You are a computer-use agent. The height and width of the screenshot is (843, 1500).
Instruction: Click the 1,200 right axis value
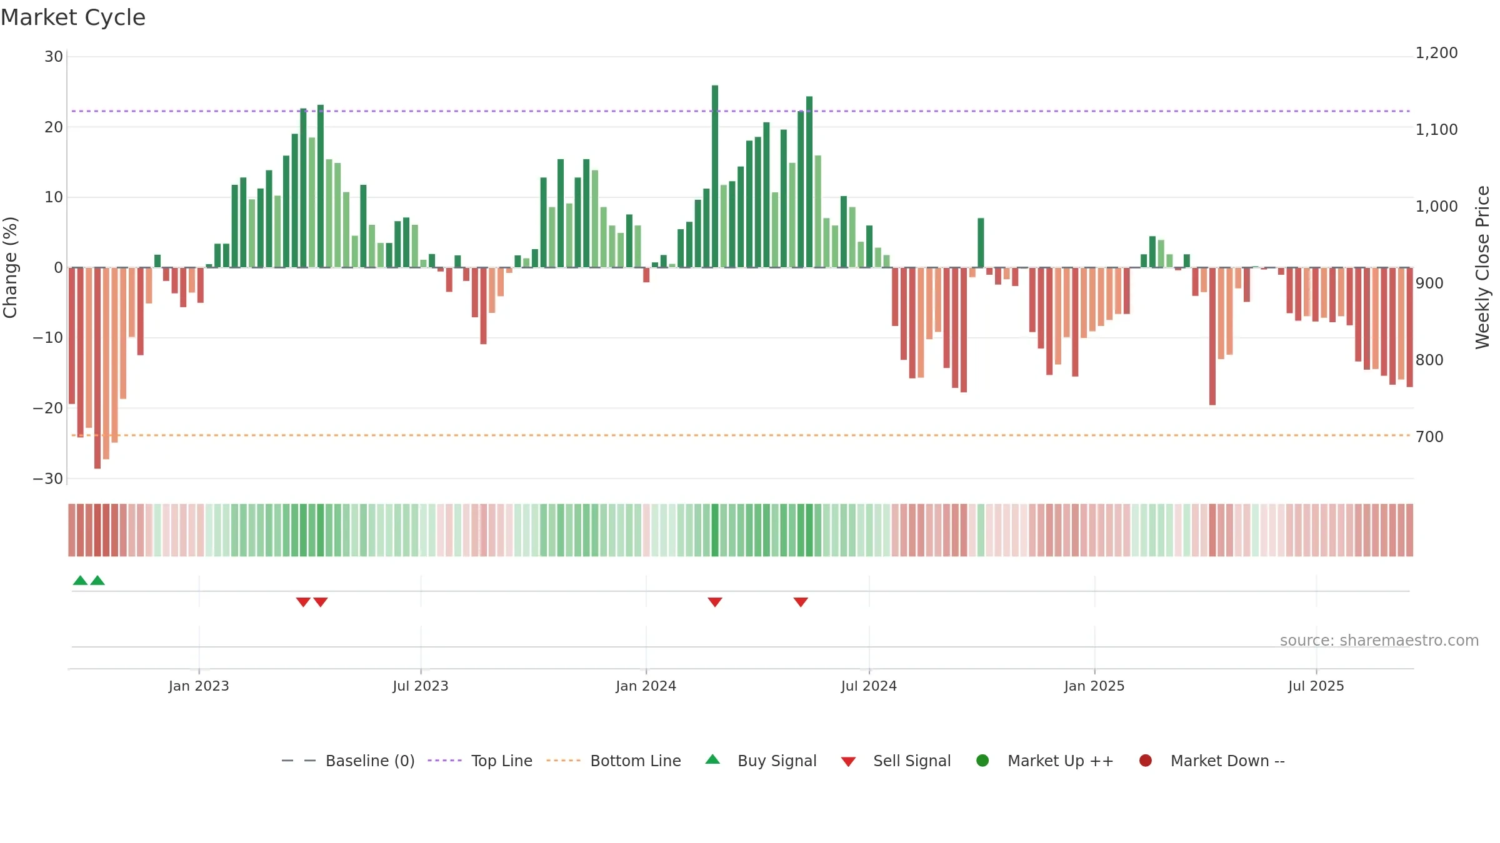[x=1437, y=53]
